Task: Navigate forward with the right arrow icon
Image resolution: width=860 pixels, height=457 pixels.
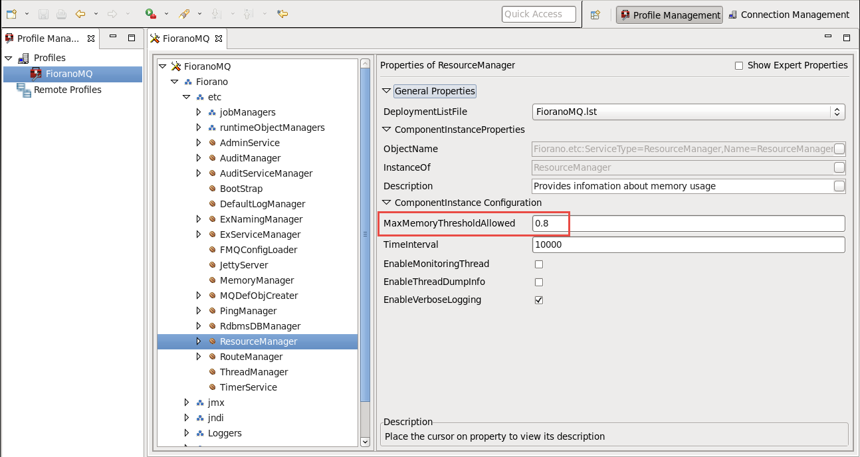Action: click(112, 13)
